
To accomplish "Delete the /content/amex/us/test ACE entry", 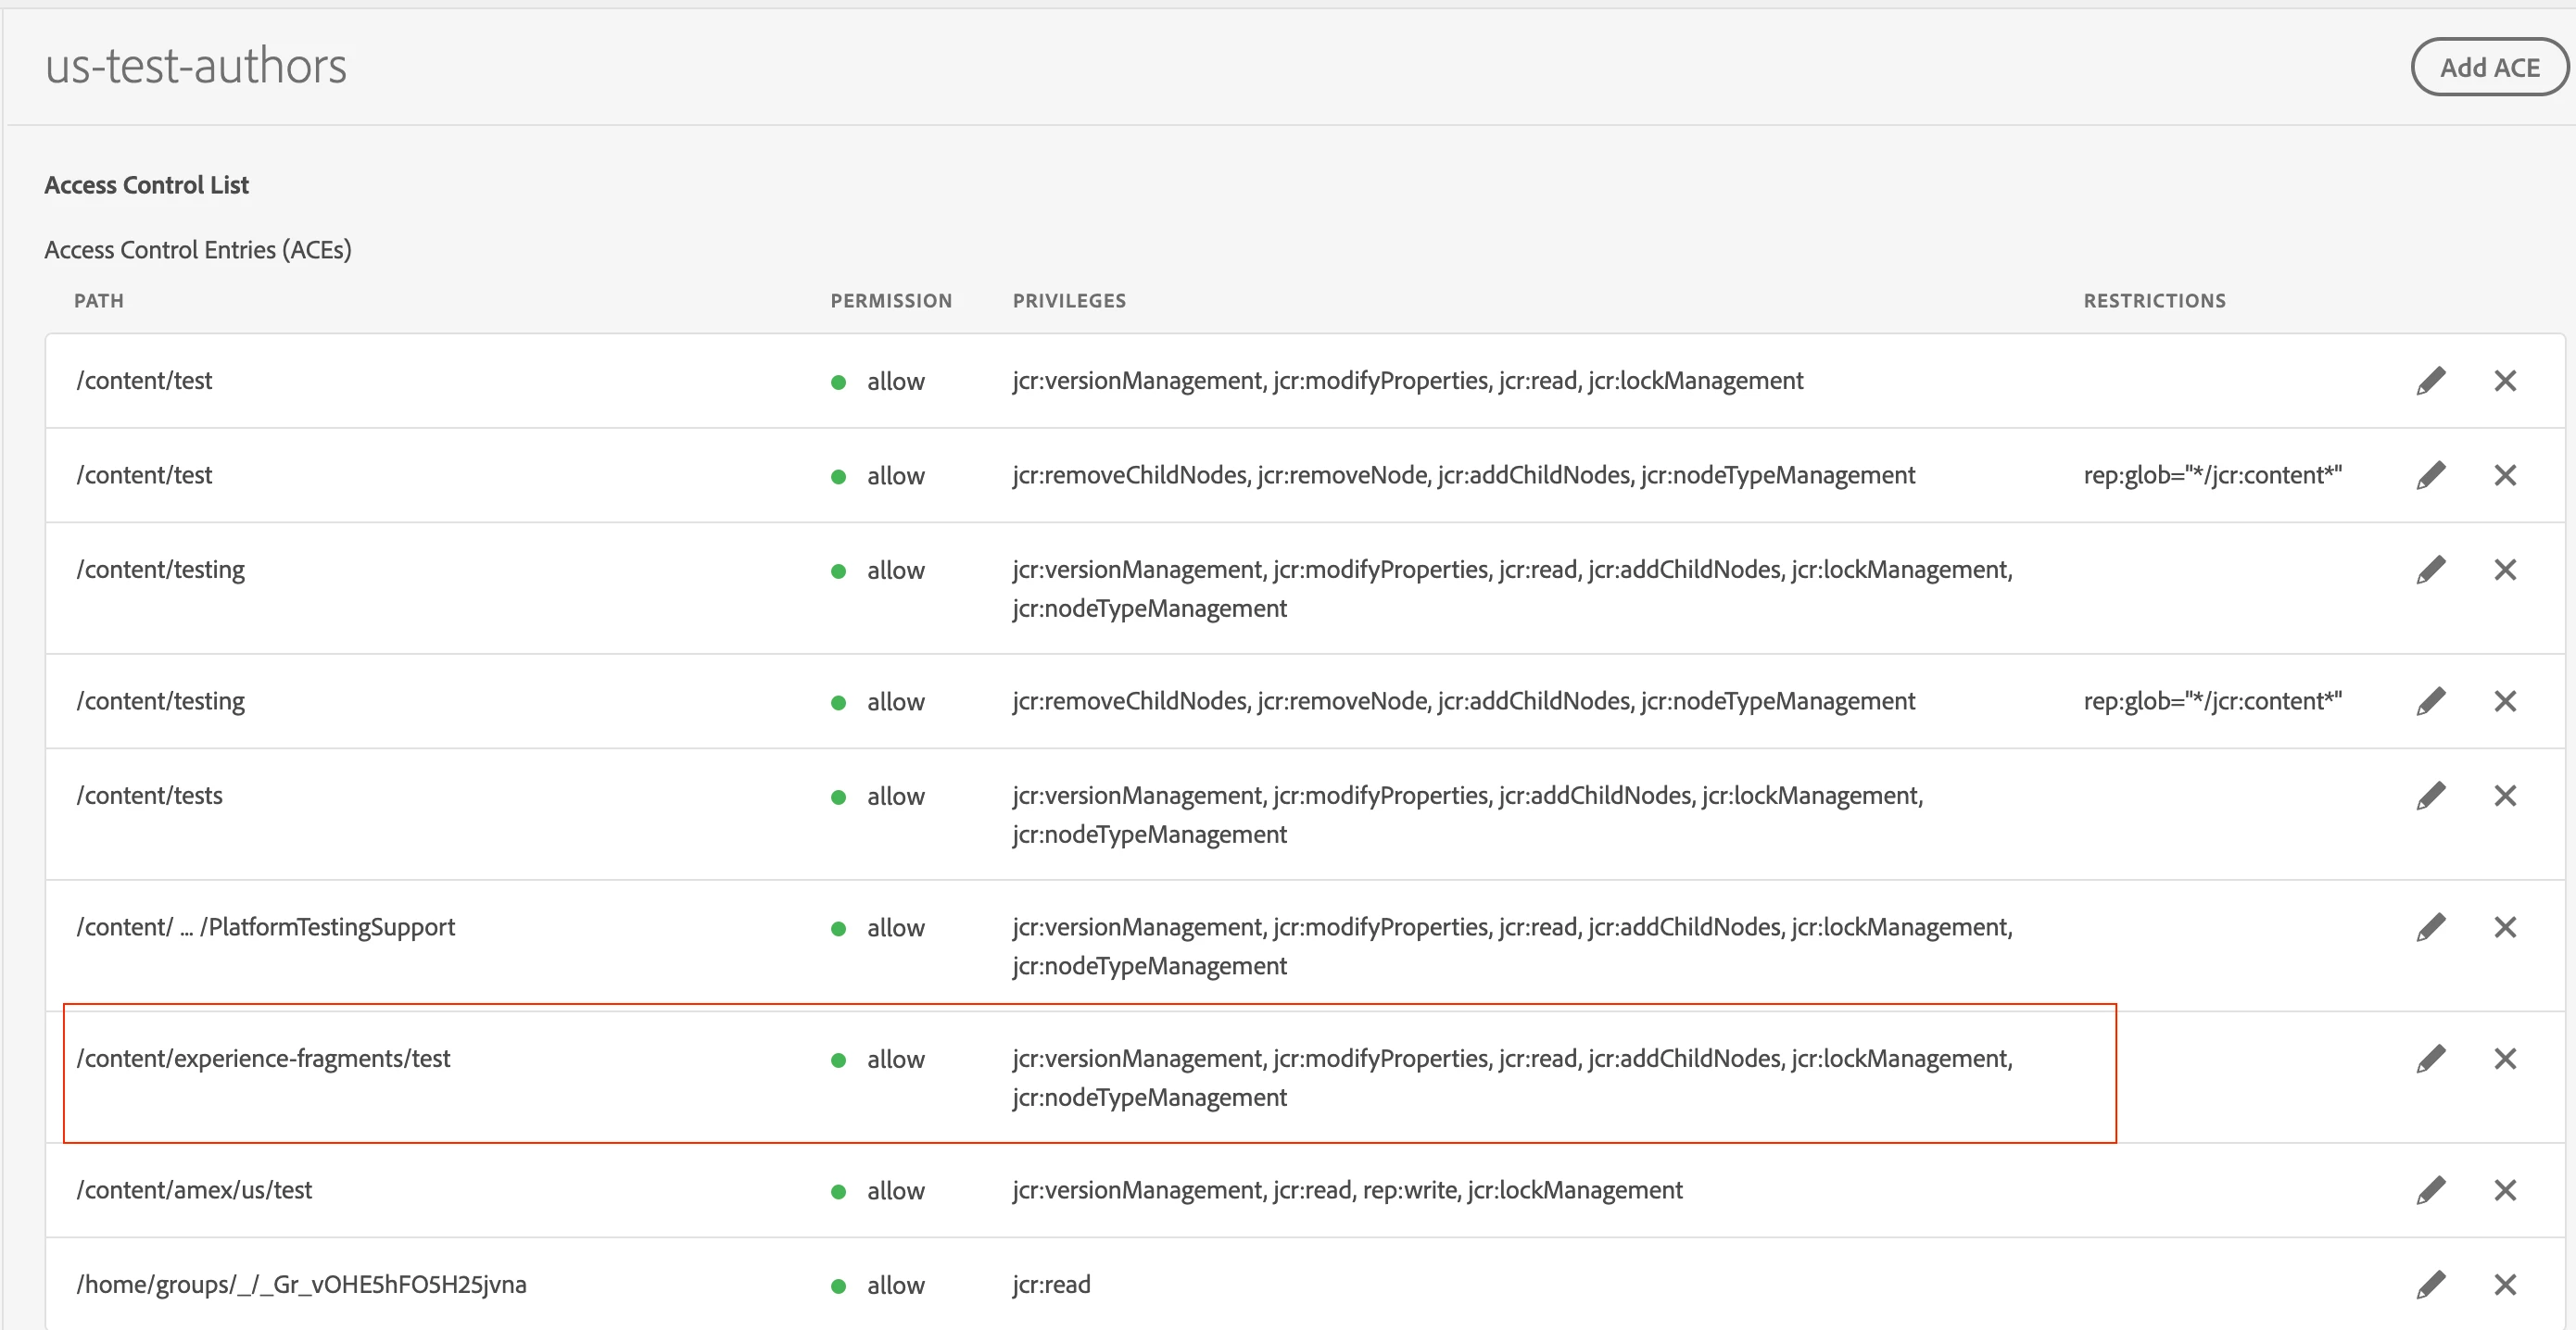I will tap(2504, 1190).
